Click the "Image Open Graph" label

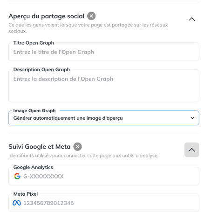tap(34, 111)
